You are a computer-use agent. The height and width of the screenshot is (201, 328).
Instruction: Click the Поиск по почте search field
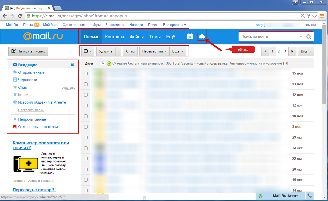270,37
